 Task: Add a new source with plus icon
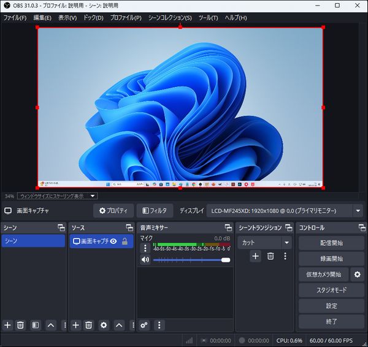[x=75, y=325]
